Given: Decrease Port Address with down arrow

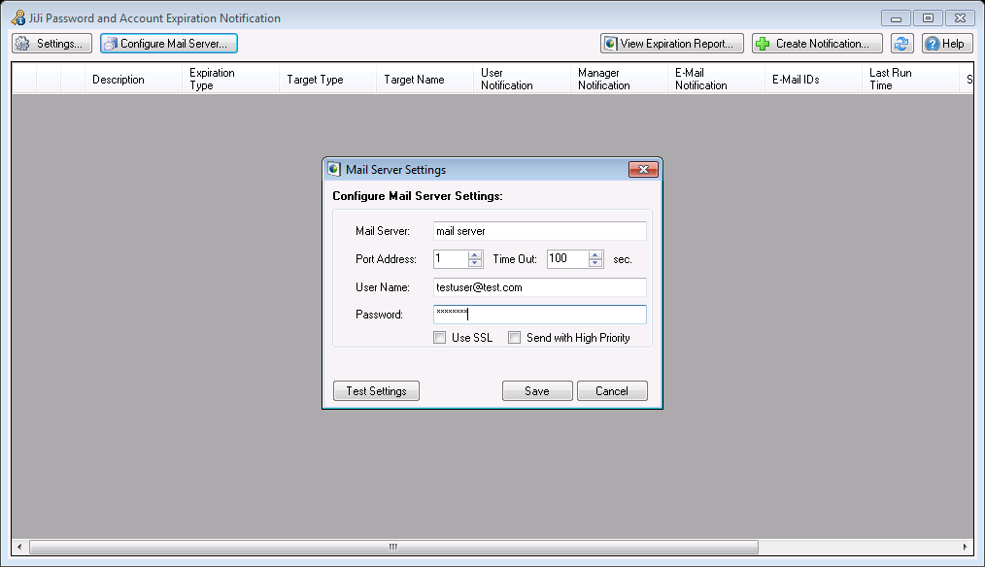Looking at the screenshot, I should point(475,263).
